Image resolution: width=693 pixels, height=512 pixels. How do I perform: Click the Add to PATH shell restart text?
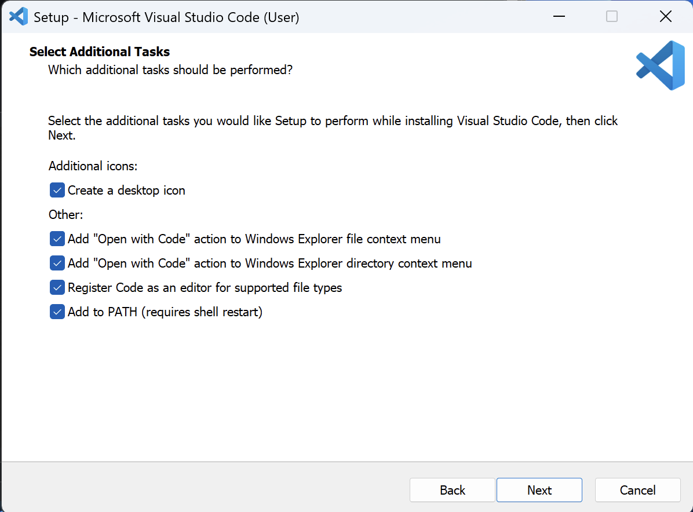pos(165,312)
